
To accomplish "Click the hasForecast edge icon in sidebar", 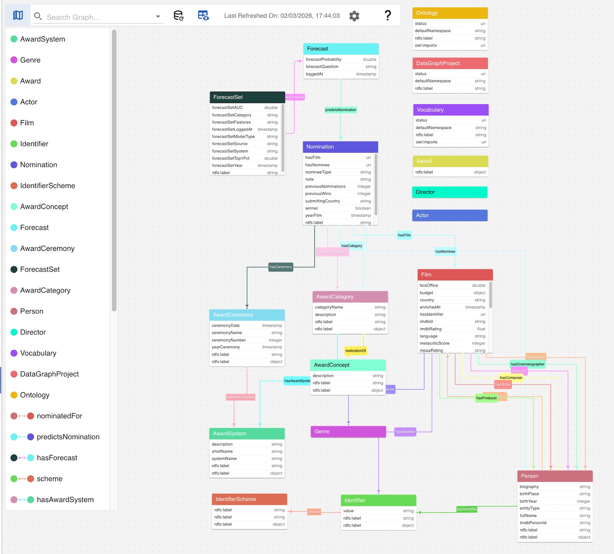I will pos(22,457).
